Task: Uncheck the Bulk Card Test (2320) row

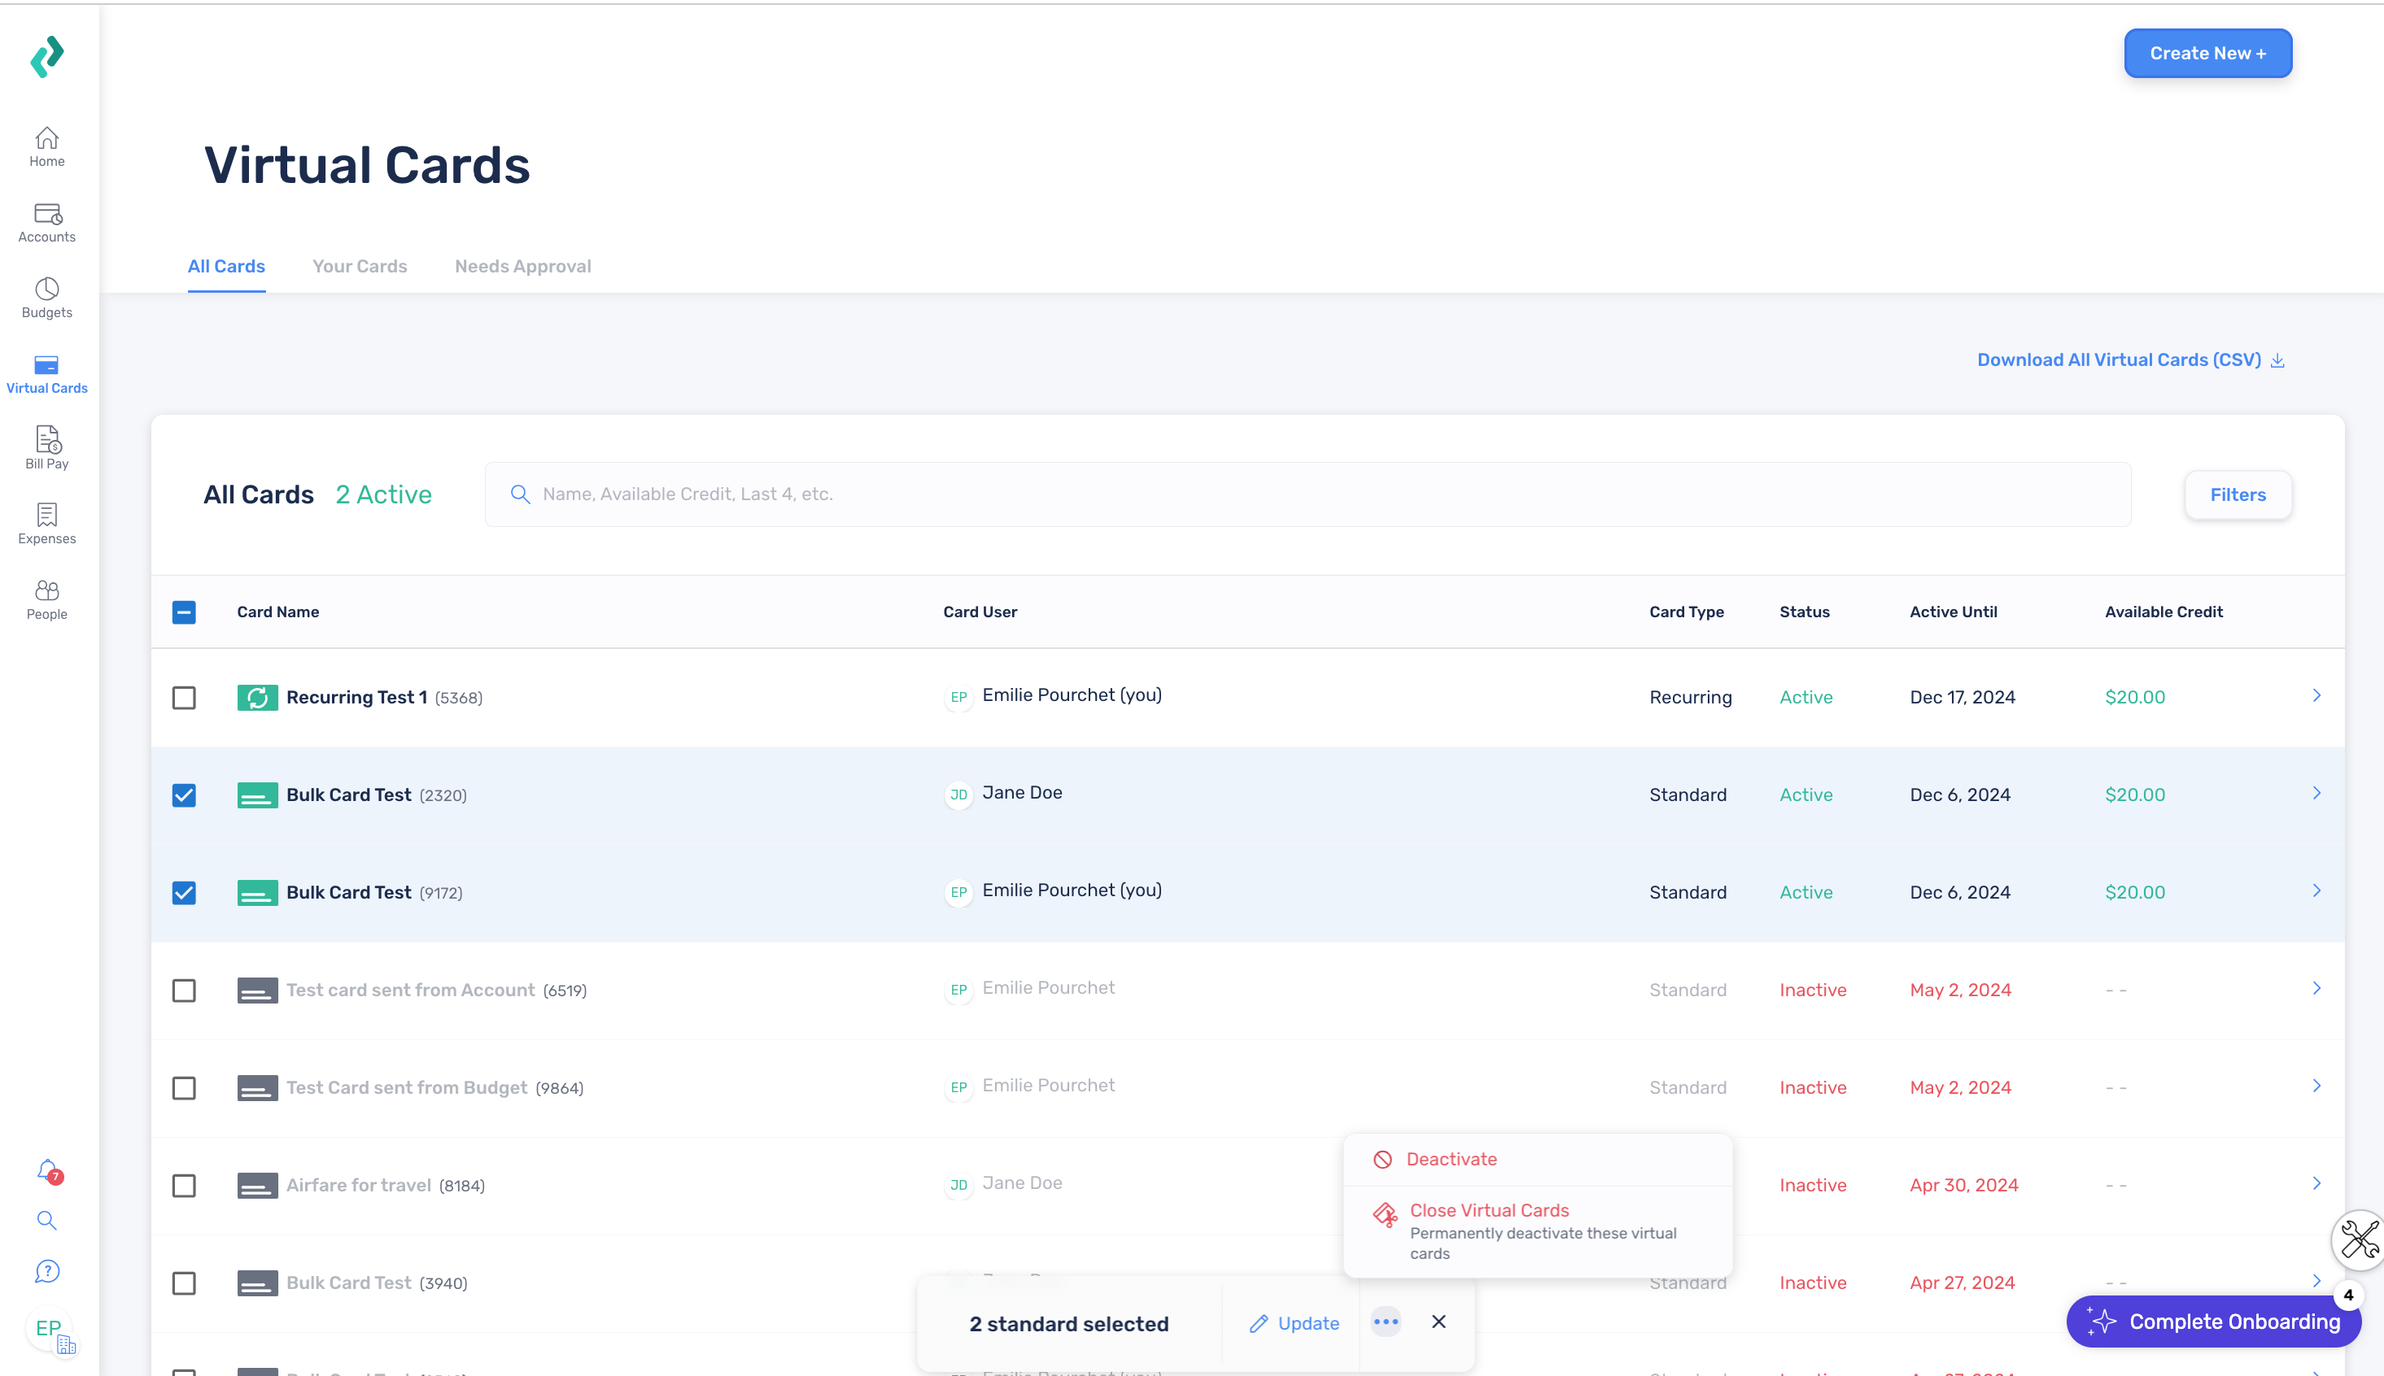Action: click(x=183, y=795)
